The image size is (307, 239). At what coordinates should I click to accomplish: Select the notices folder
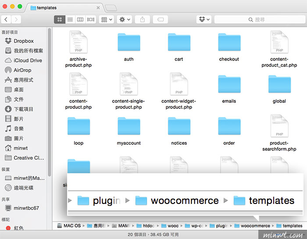click(179, 130)
